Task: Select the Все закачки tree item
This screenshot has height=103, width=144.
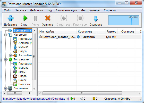Action: click(x=23, y=30)
